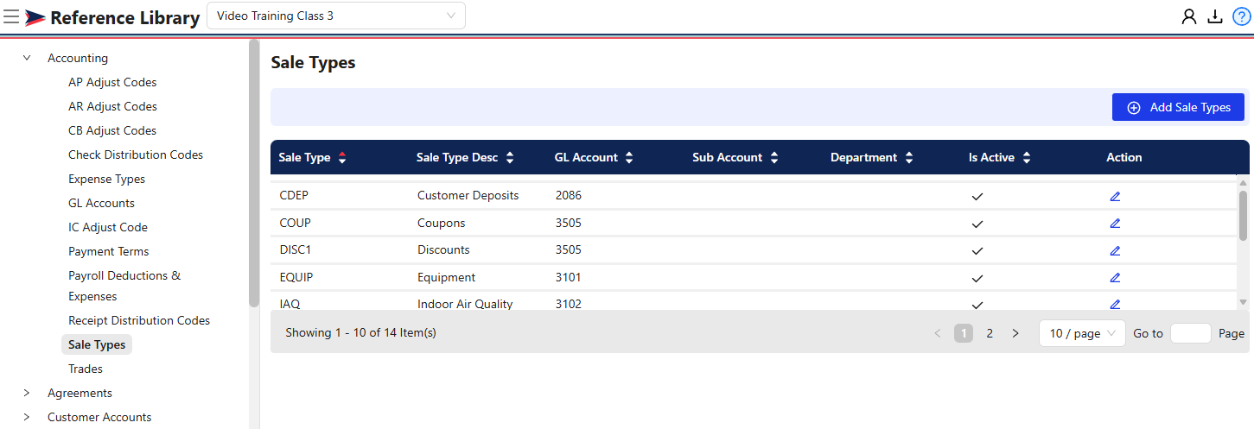The width and height of the screenshot is (1254, 429).
Task: Open the help question mark icon
Action: (1241, 16)
